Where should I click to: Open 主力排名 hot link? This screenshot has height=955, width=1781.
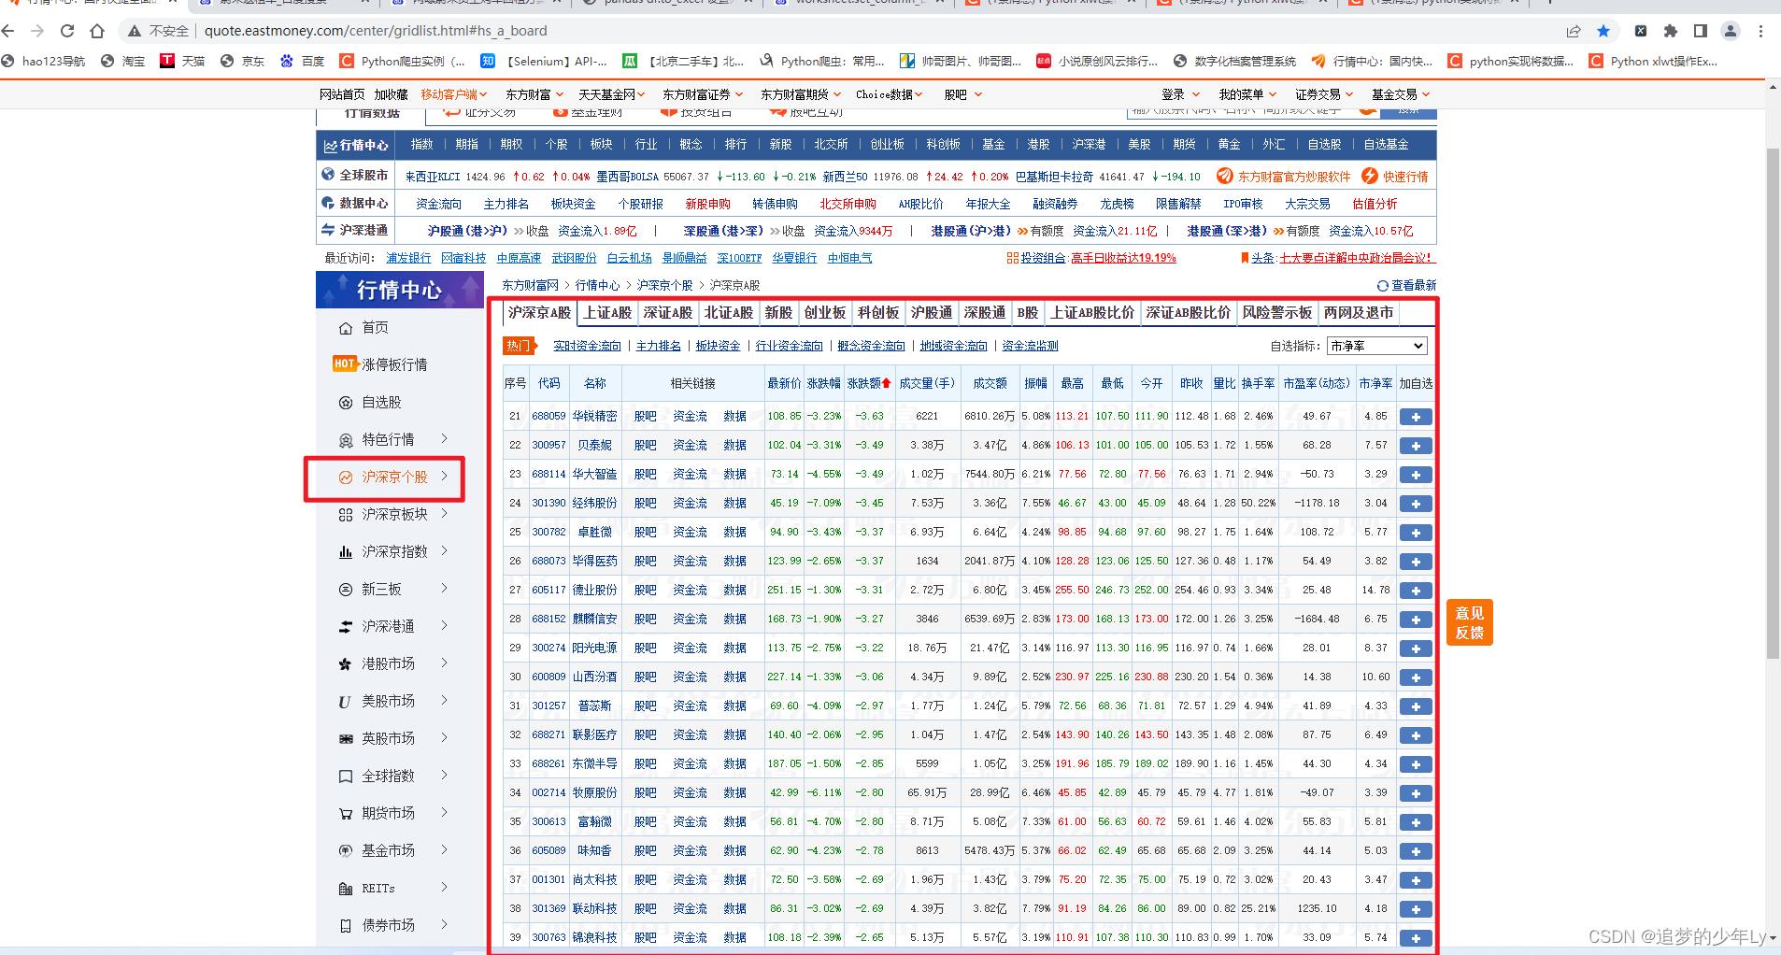pos(659,346)
